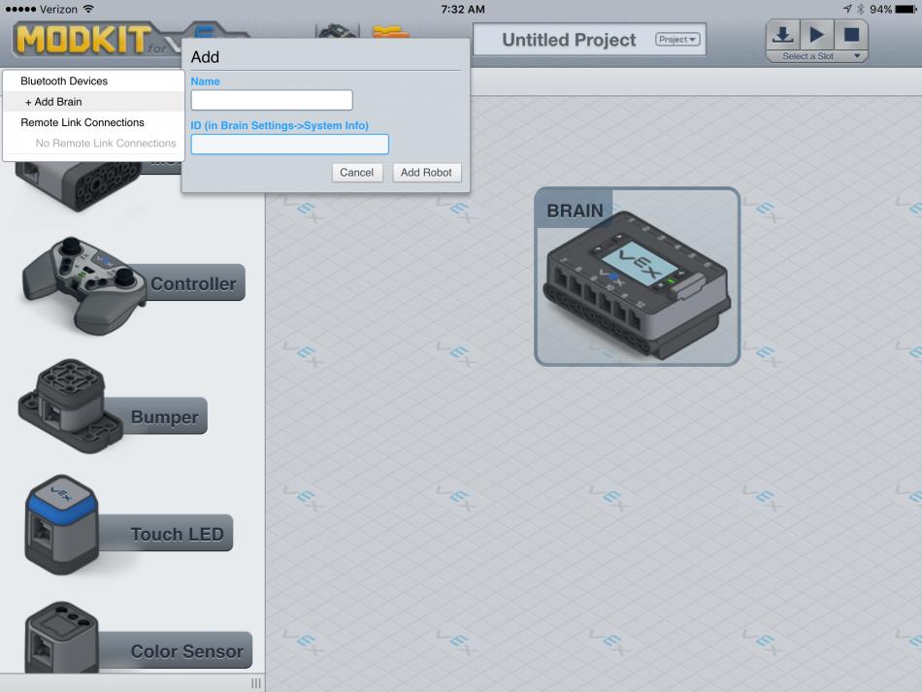Tap the Bluetooth status bar icon
Image resolution: width=922 pixels, height=692 pixels.
click(861, 9)
